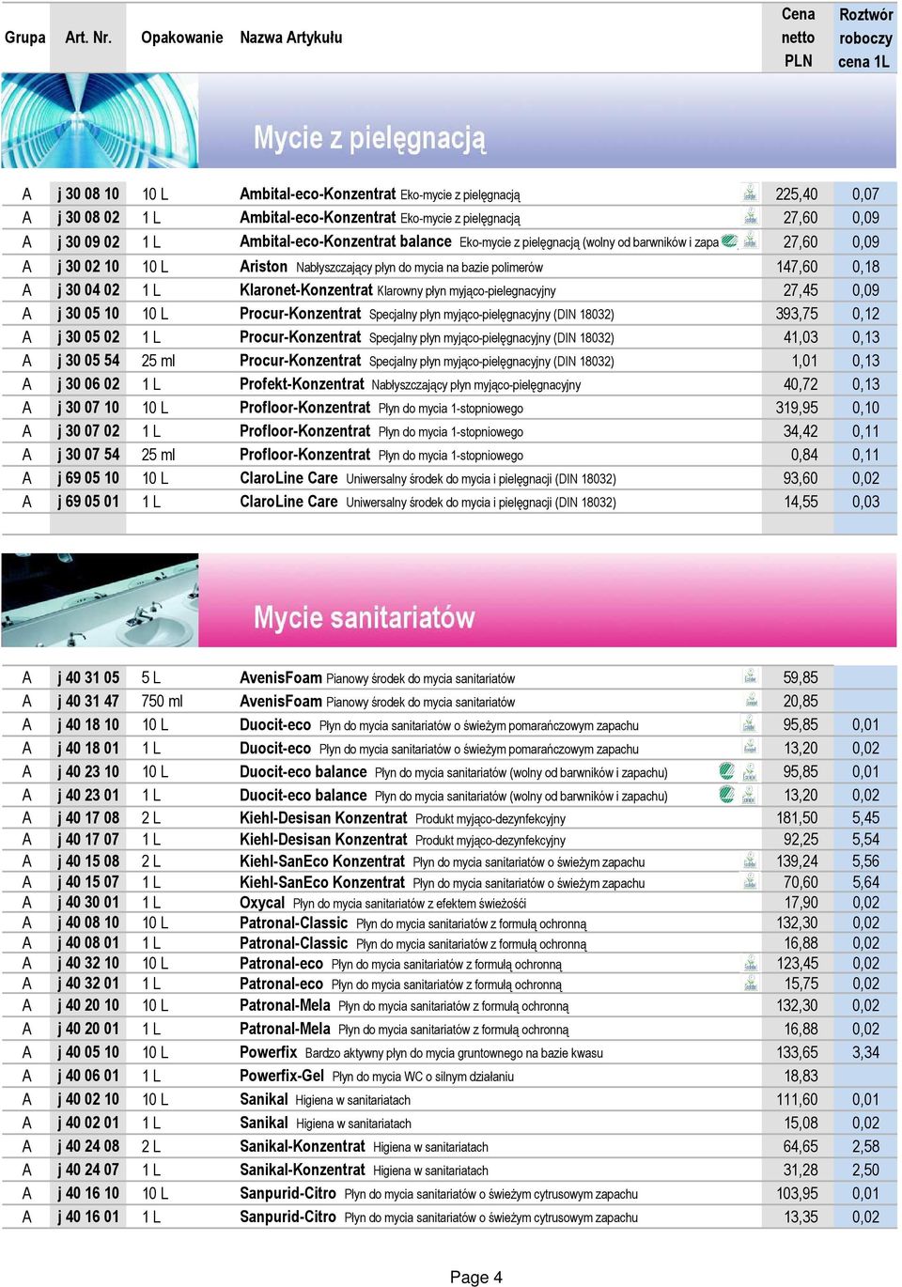Click working solution price 2,50 for Sanikal-Konzentrat
This screenshot has height=1287, width=902.
click(865, 1170)
